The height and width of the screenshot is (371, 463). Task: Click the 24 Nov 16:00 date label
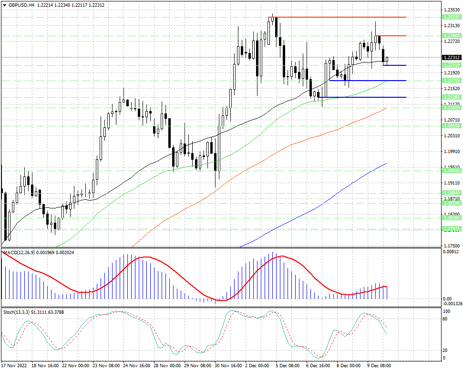137,366
